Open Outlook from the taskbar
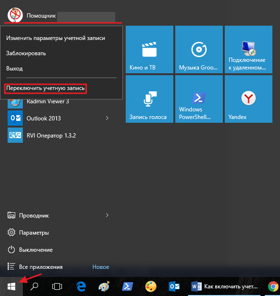The height and width of the screenshot is (296, 280). point(174,286)
